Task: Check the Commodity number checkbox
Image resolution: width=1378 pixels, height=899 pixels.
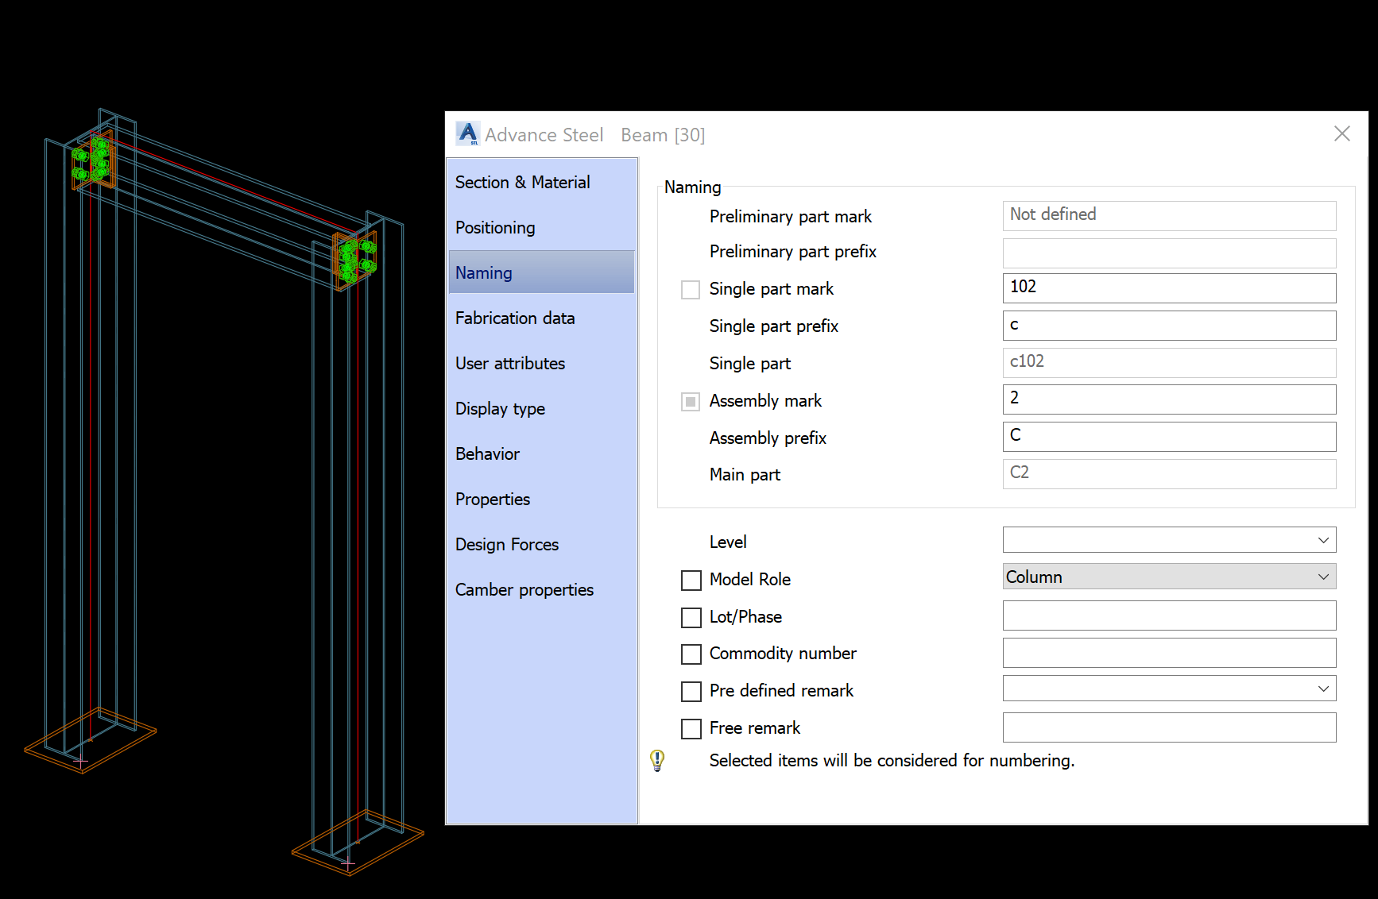Action: 691,654
